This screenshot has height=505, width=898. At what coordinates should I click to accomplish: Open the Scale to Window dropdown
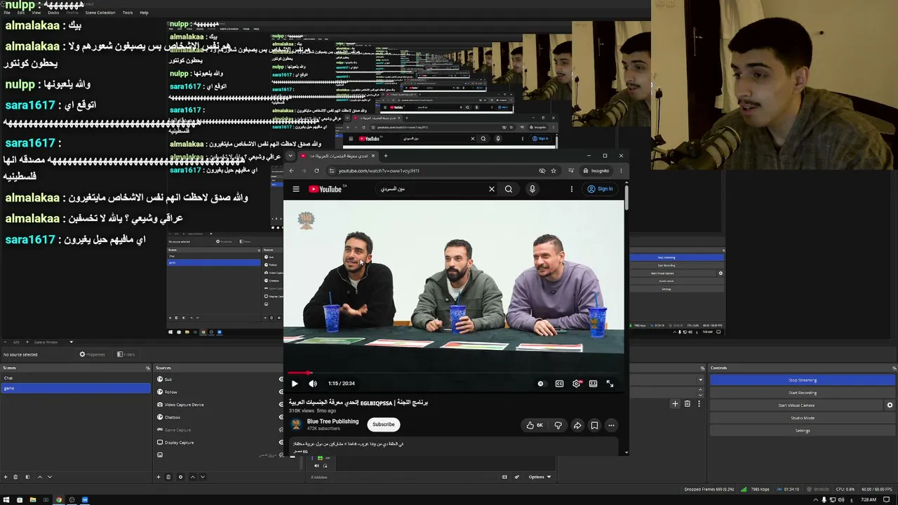(x=53, y=342)
